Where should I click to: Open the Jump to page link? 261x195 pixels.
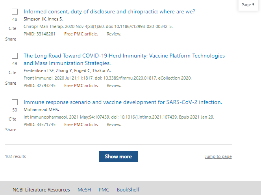[x=218, y=156]
